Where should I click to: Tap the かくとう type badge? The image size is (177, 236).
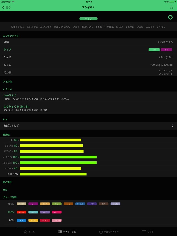[x=45, y=221]
